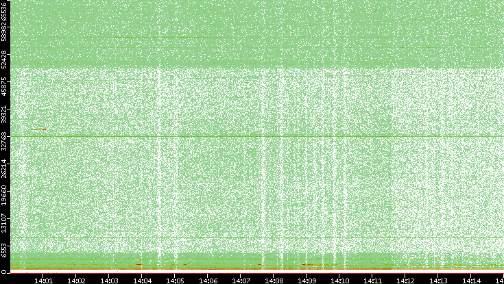
Task: Click the 14:08 time axis label
Action: (x=274, y=281)
